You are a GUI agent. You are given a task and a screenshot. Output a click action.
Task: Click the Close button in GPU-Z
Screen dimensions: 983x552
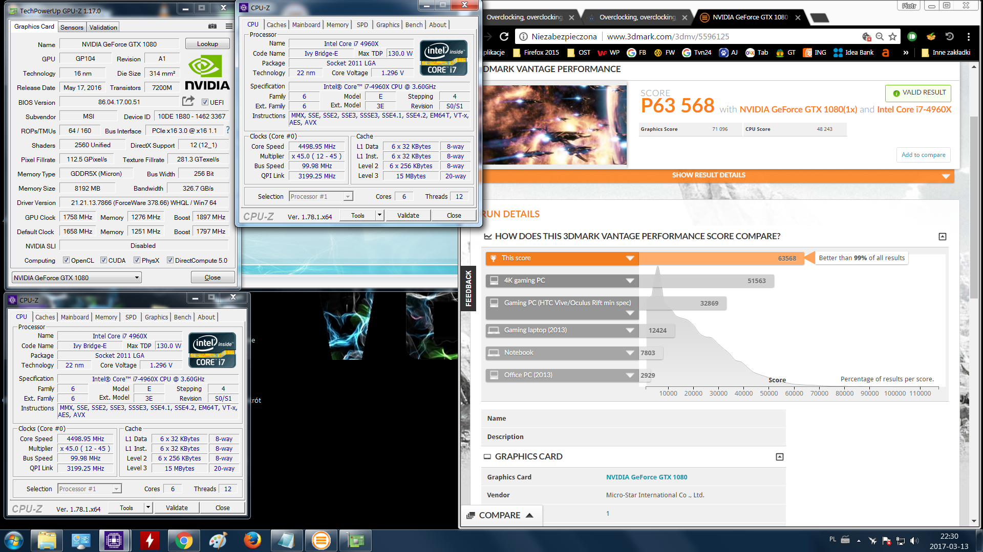pos(212,278)
